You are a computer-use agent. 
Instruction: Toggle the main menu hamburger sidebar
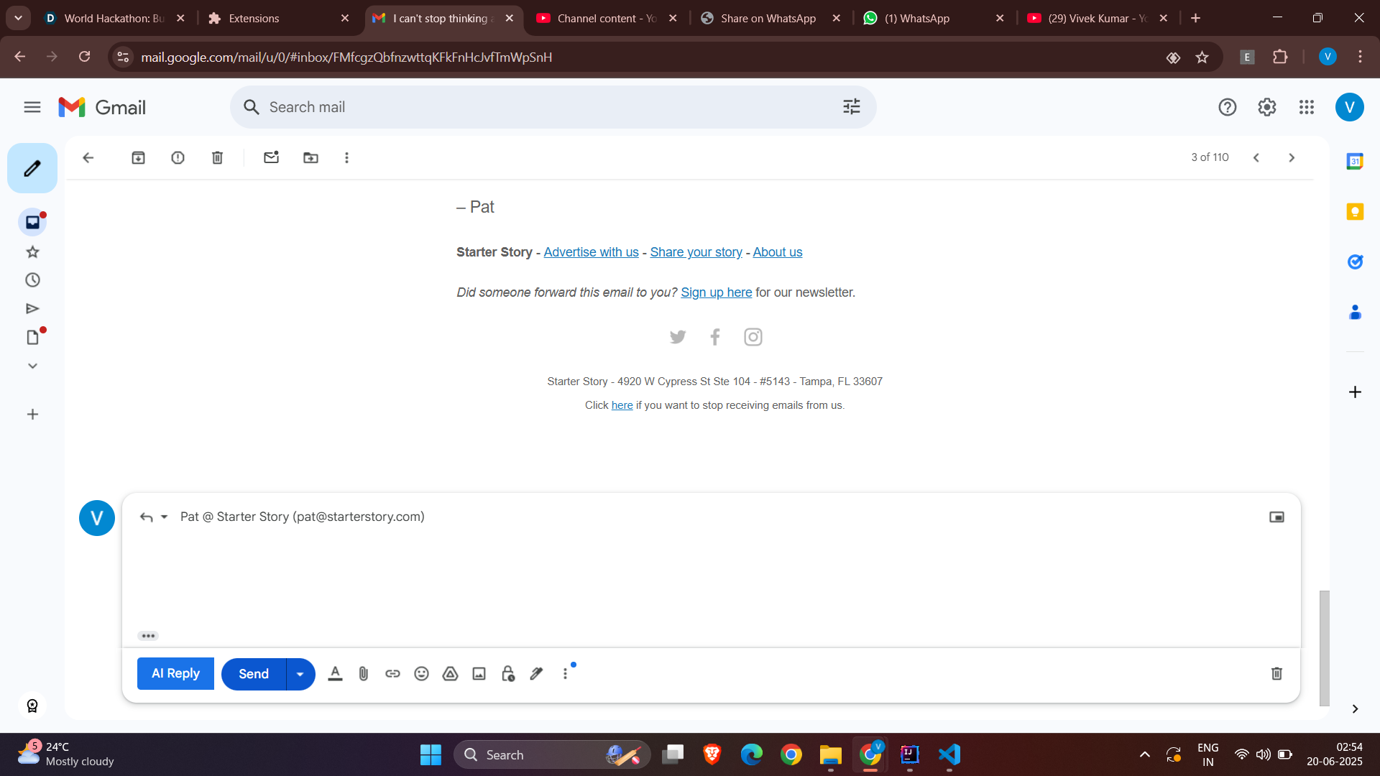tap(32, 107)
